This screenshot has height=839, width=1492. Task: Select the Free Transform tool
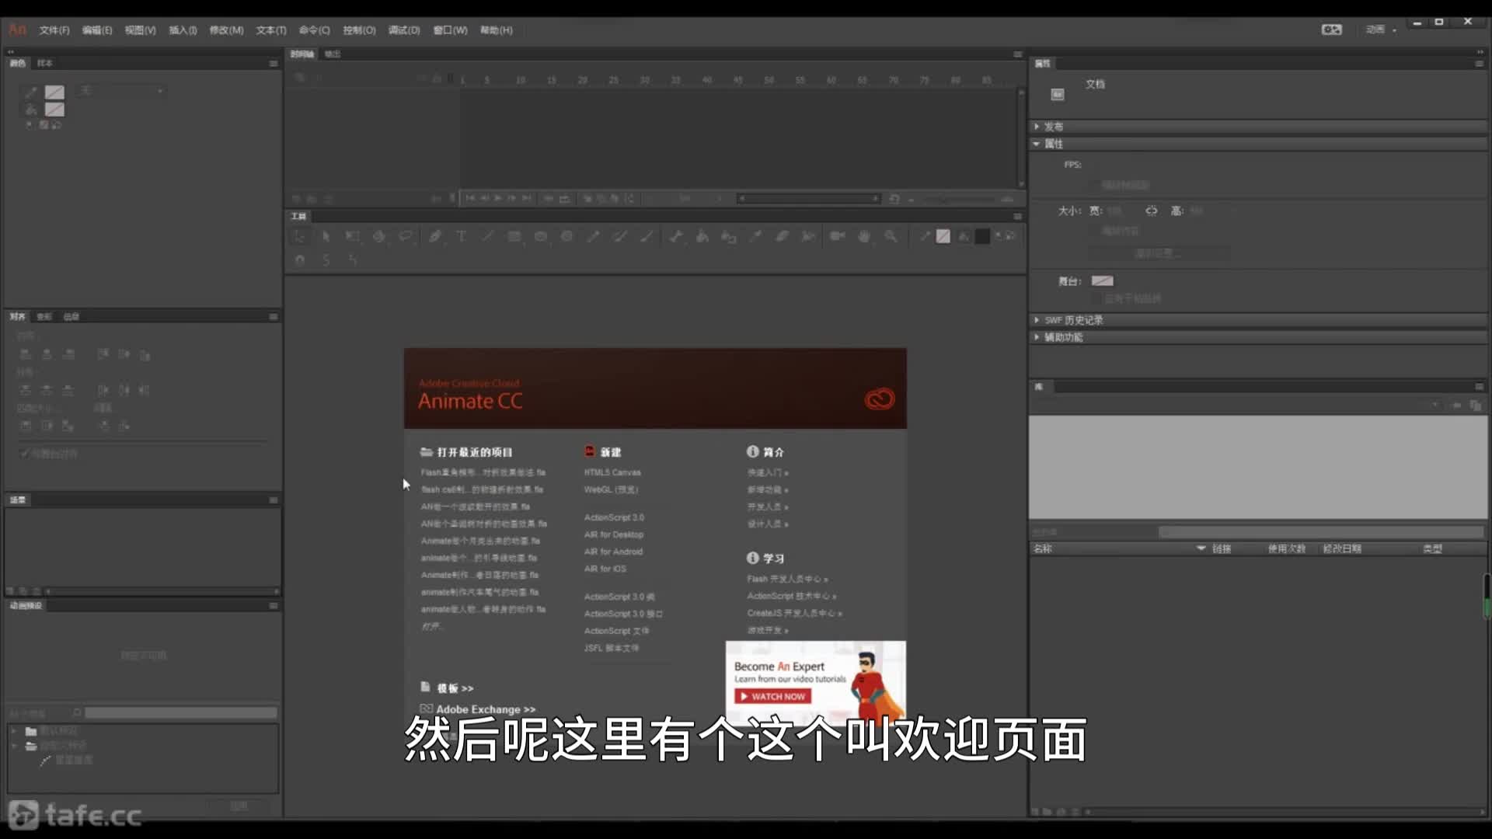tap(352, 236)
